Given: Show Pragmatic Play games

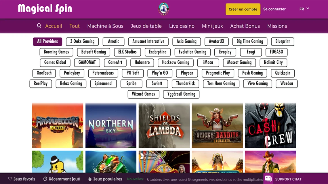Looking at the screenshot, I should pos(218,73).
